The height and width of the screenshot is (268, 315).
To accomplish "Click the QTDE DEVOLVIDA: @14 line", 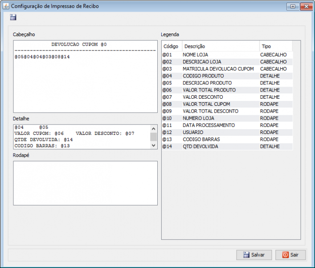I will (44, 140).
